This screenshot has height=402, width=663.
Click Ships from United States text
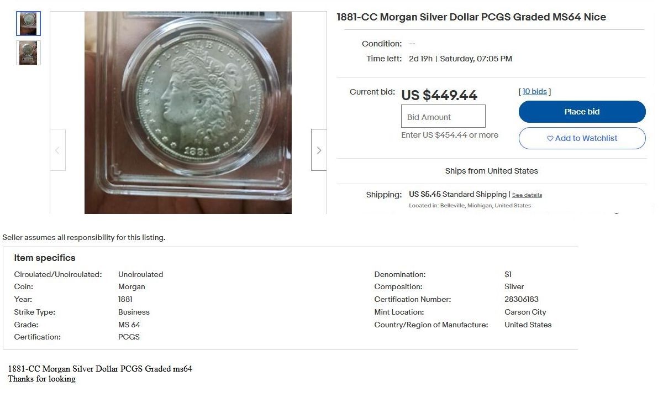(492, 171)
